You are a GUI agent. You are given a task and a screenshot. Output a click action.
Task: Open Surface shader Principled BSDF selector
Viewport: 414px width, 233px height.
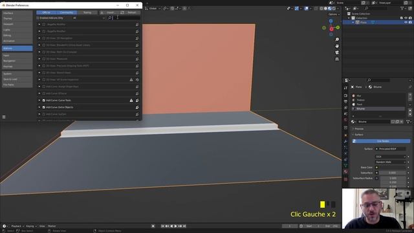[390, 149]
